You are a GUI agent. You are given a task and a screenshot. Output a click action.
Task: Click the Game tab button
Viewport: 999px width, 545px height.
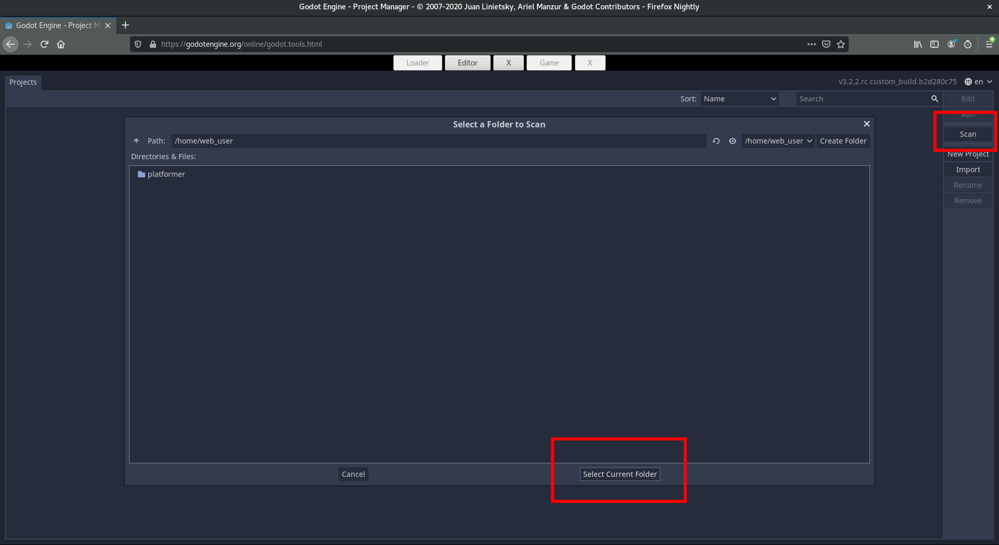coord(549,63)
